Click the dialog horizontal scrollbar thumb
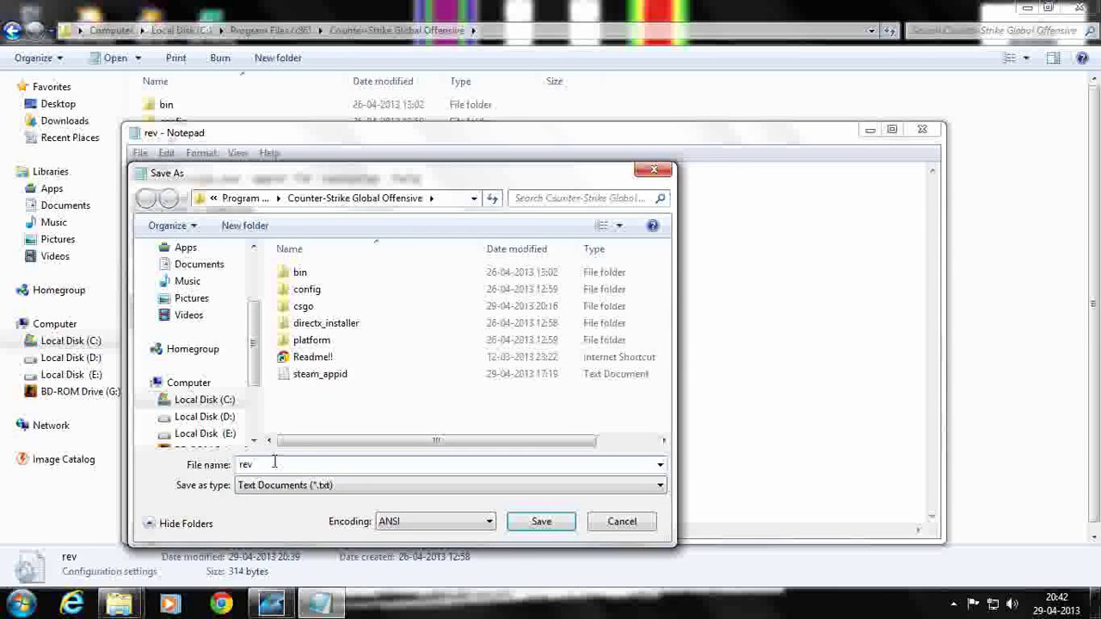Screen dimensions: 1101x619 tap(436, 440)
